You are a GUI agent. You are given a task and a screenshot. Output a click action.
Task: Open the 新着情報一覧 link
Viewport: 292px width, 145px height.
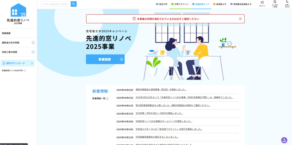click(x=99, y=98)
